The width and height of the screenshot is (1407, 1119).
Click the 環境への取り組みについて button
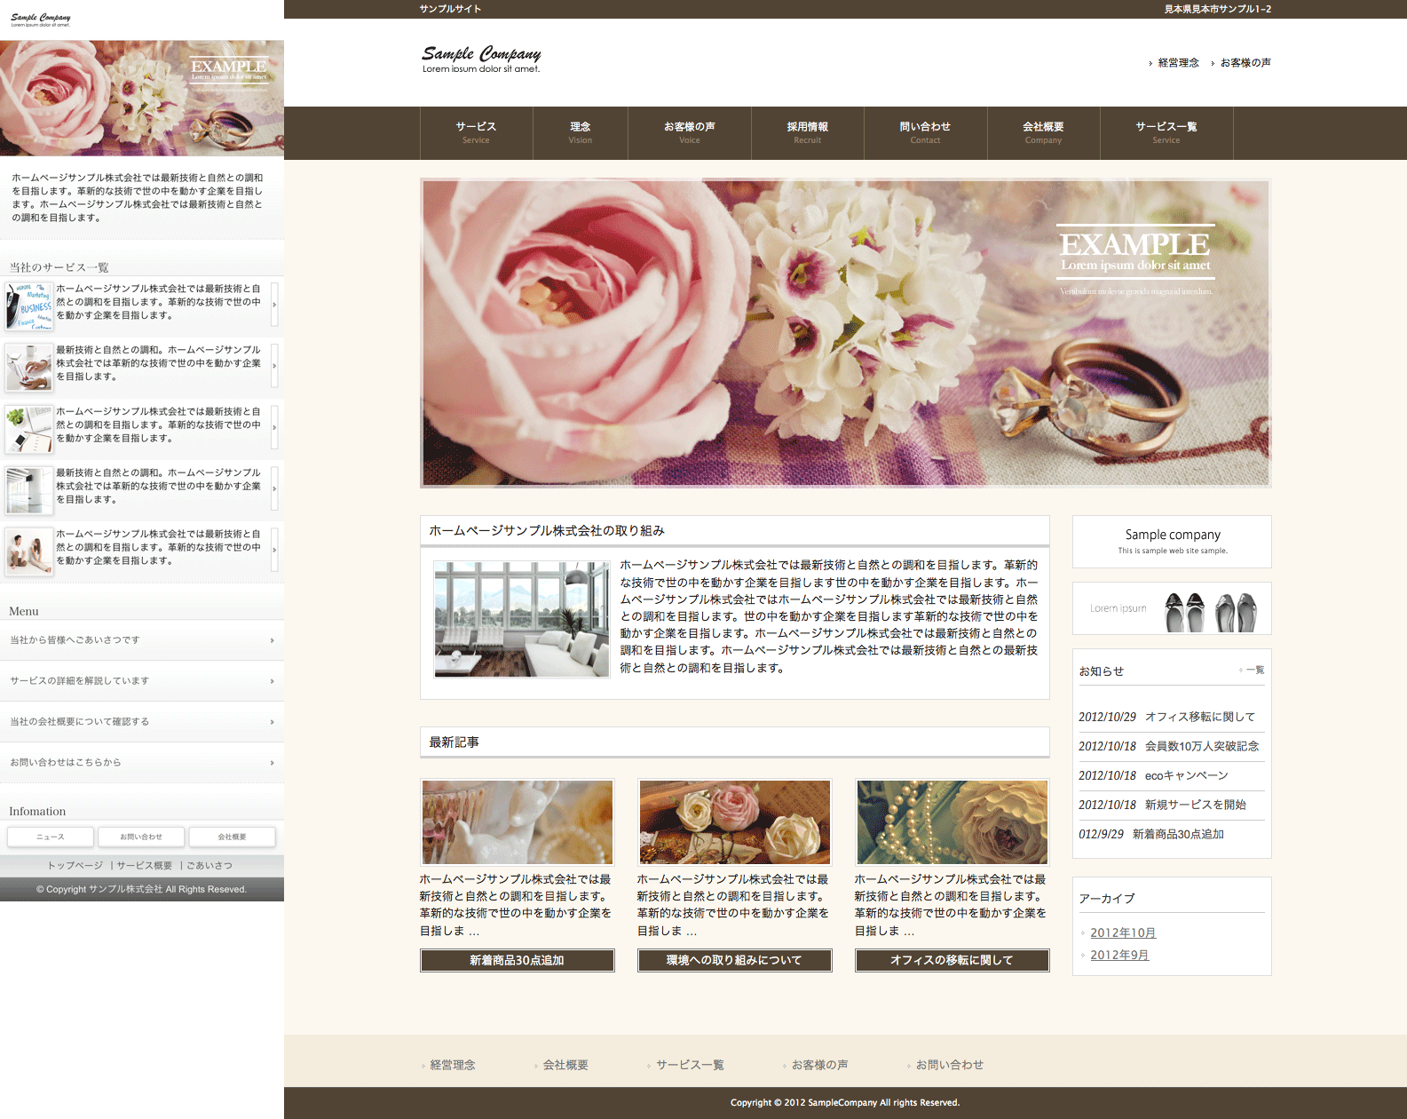tap(734, 960)
